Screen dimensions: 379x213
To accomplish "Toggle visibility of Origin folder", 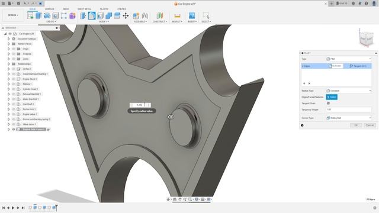I will 14,49.
